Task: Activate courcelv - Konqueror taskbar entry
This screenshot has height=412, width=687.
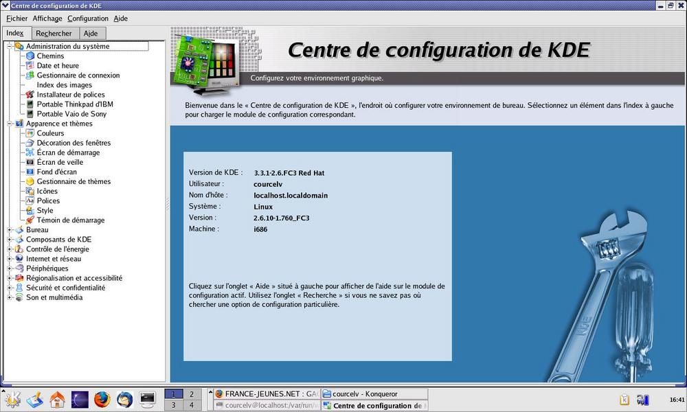Action: (374, 394)
